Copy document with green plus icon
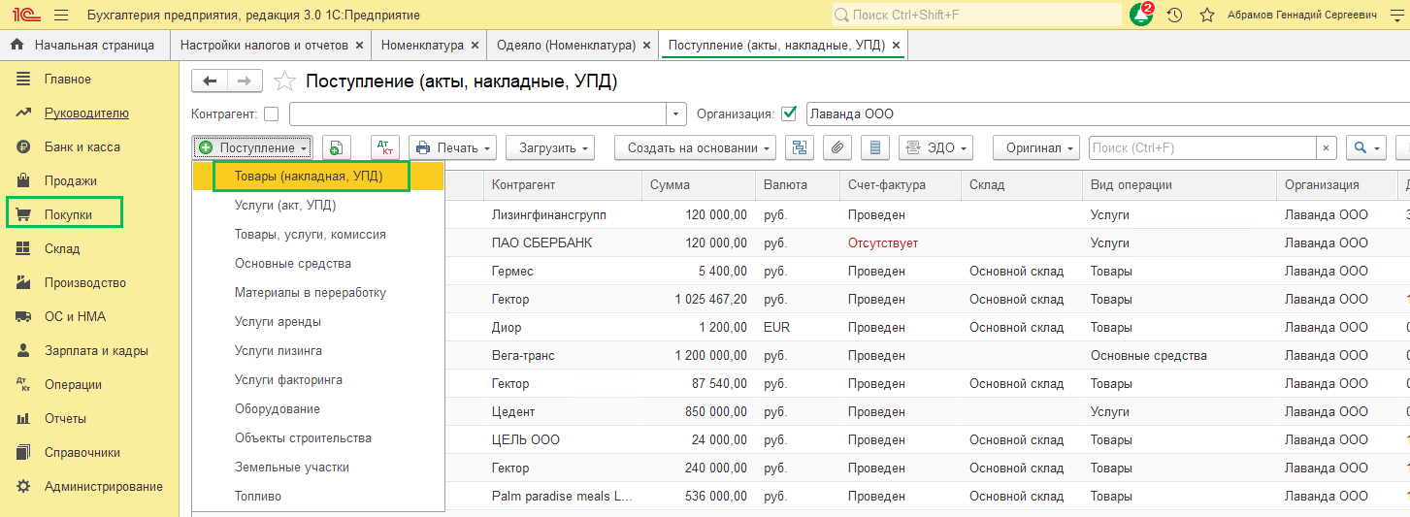Viewport: 1410px width, 517px height. (x=337, y=147)
